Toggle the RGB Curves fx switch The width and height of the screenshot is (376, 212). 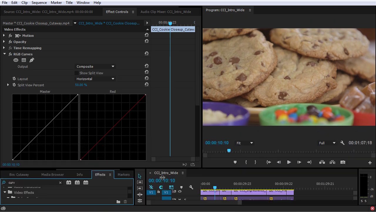[x=10, y=54]
